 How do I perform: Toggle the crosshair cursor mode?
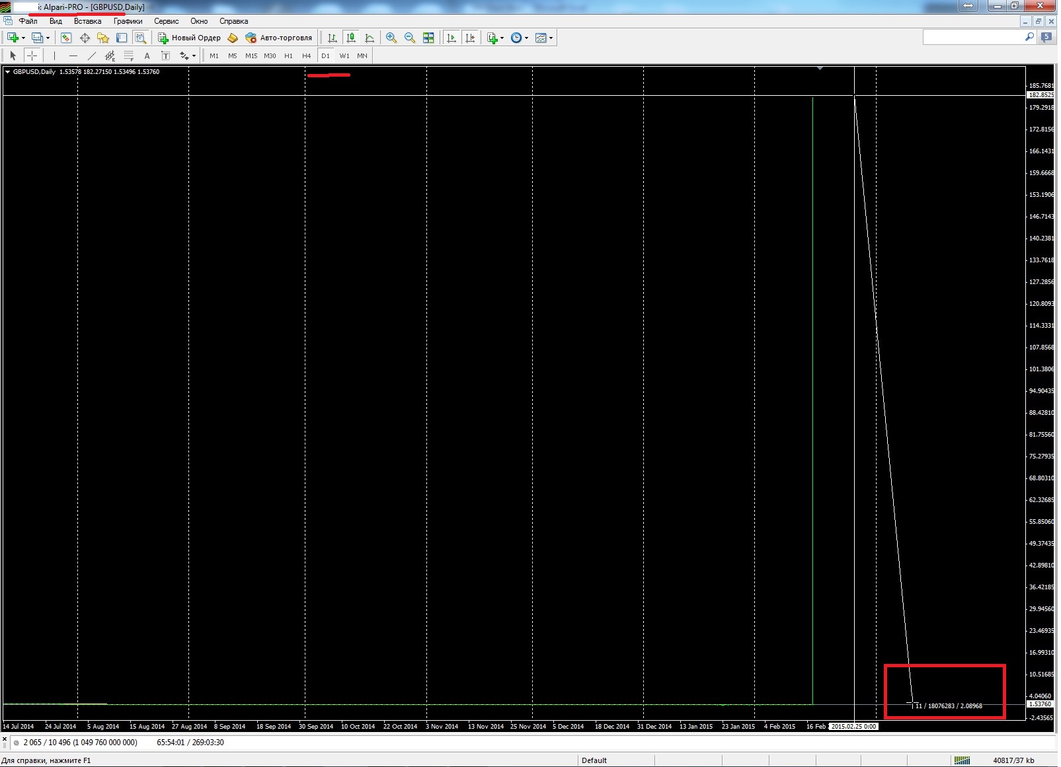pyautogui.click(x=32, y=55)
